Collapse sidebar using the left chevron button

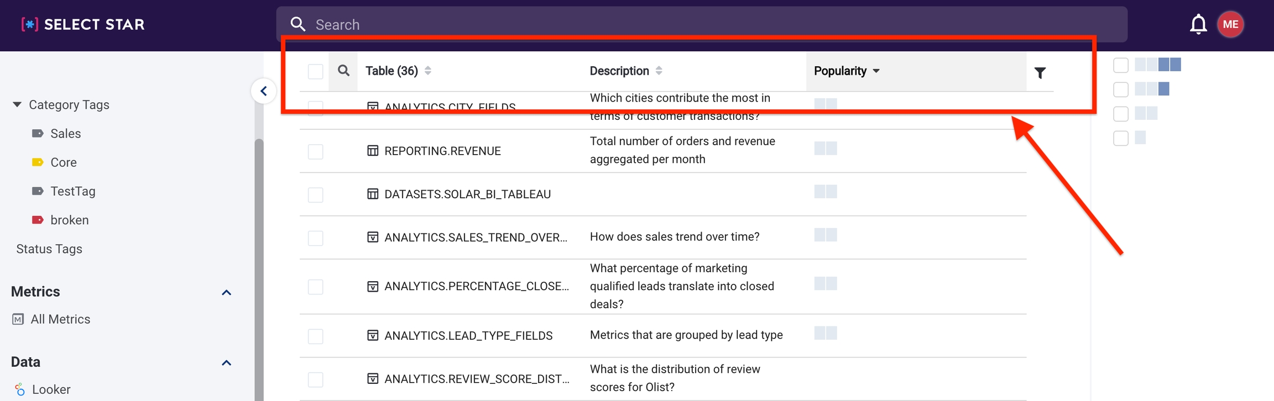point(264,91)
